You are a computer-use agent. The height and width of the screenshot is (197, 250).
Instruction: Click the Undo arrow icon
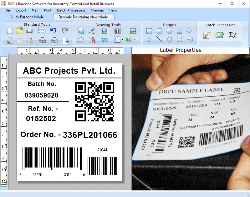point(53,30)
